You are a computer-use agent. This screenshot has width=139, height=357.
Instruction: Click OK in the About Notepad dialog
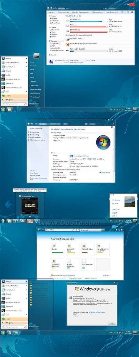point(112,323)
